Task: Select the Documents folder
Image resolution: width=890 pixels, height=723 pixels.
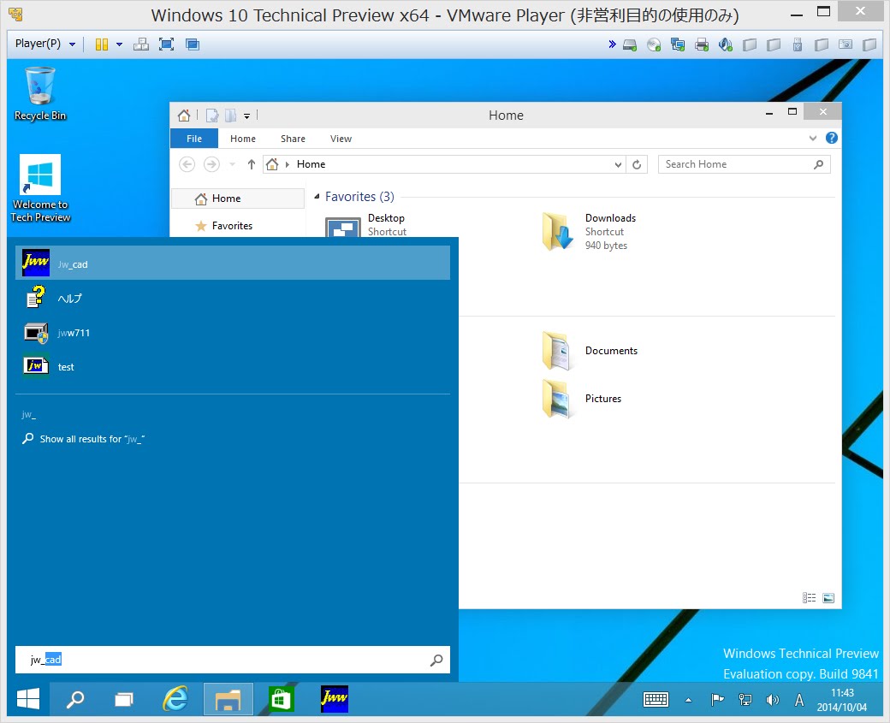Action: (590, 351)
